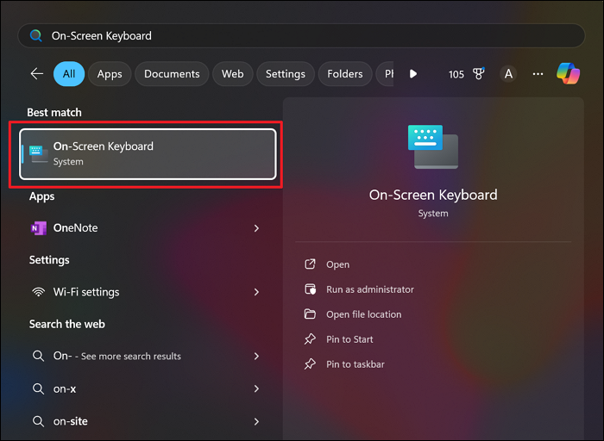Image resolution: width=604 pixels, height=441 pixels.
Task: Expand Wi-Fi settings result chevron
Action: pyautogui.click(x=256, y=292)
